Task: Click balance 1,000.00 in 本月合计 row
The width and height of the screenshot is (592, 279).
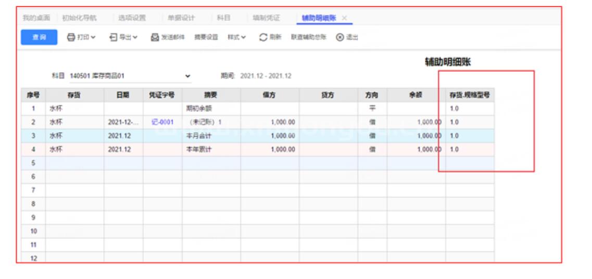Action: tap(429, 136)
